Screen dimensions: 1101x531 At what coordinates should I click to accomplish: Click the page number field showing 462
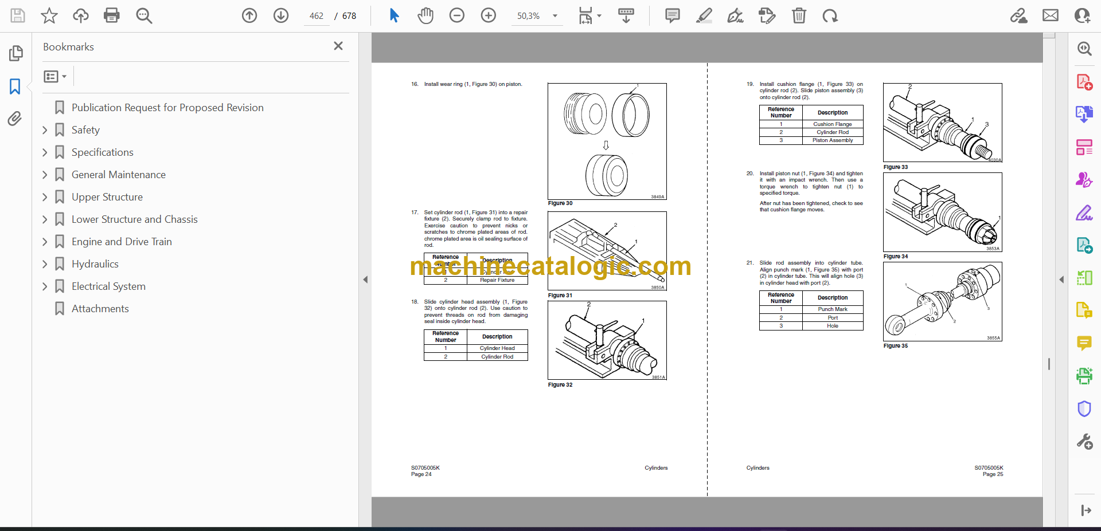(317, 16)
